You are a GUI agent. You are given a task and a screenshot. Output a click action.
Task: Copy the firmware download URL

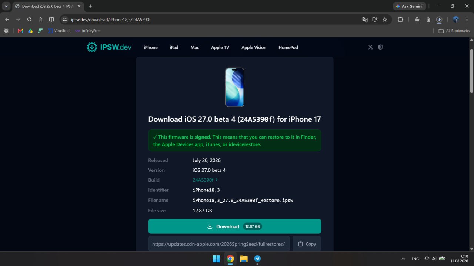307,244
